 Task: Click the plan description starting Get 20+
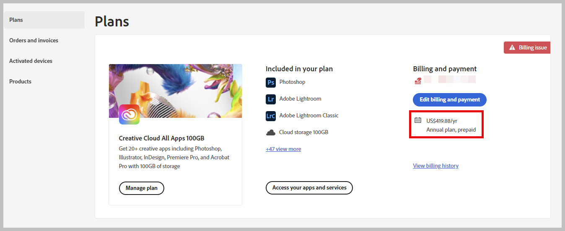(x=174, y=157)
